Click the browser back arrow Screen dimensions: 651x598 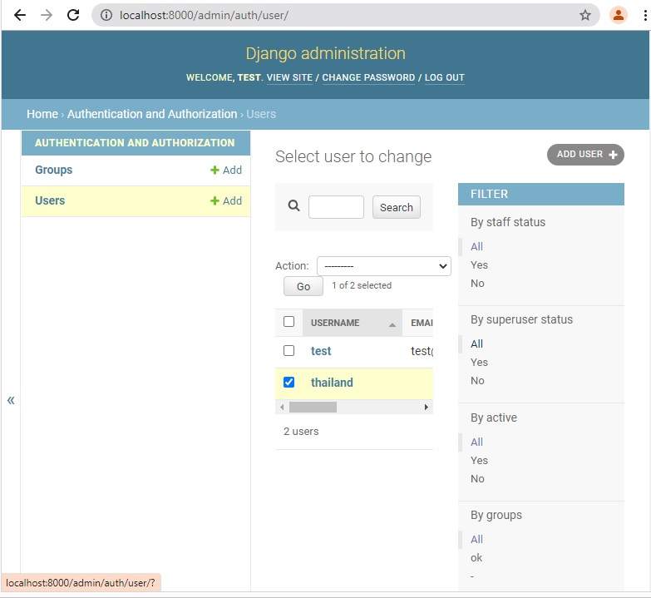click(20, 15)
